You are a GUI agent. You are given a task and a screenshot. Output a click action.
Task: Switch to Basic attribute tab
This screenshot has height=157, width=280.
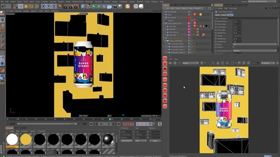217,15
